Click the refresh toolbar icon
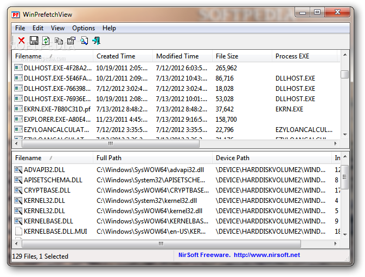The image size is (365, 277). click(x=46, y=41)
